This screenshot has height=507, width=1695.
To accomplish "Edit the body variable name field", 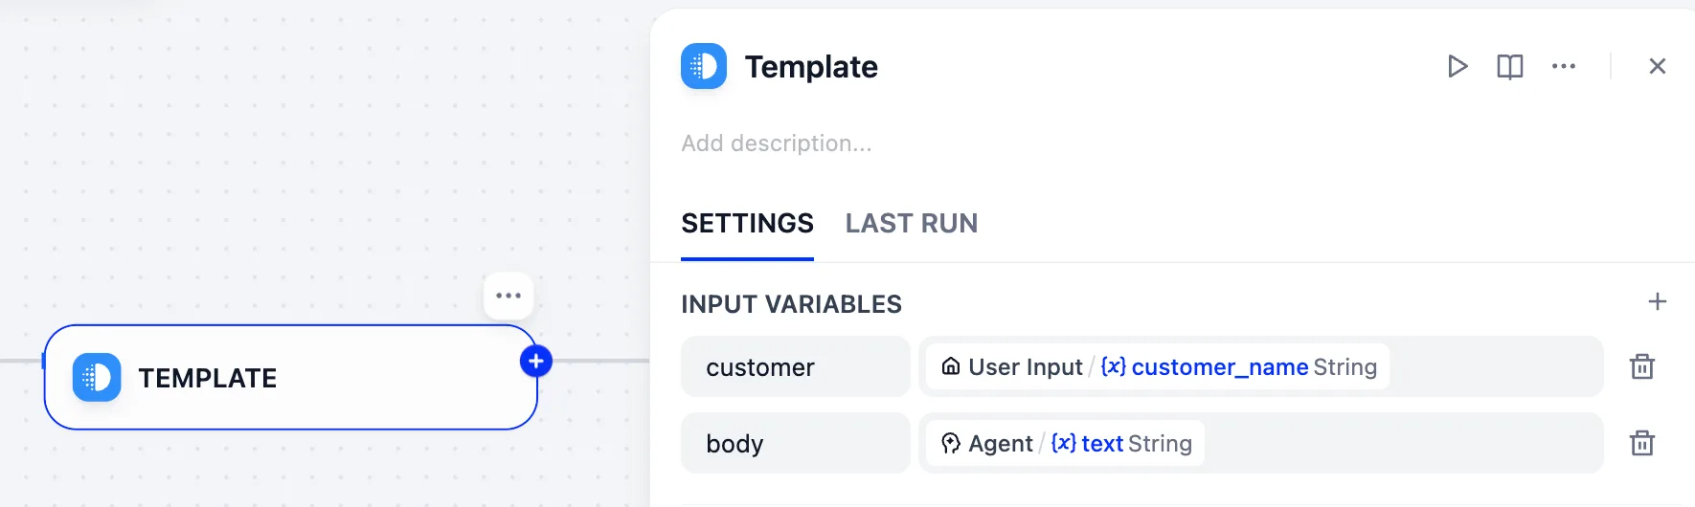I will coord(795,443).
